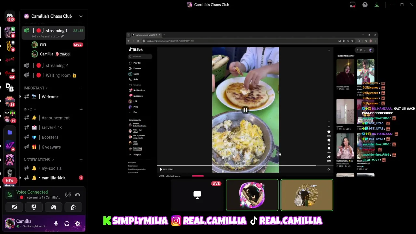The height and width of the screenshot is (234, 416).
Task: Click the NEW button in the server list
Action: click(x=10, y=181)
